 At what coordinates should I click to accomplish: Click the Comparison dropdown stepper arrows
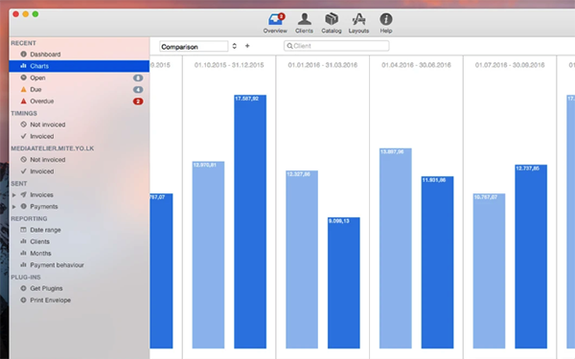[x=235, y=46]
